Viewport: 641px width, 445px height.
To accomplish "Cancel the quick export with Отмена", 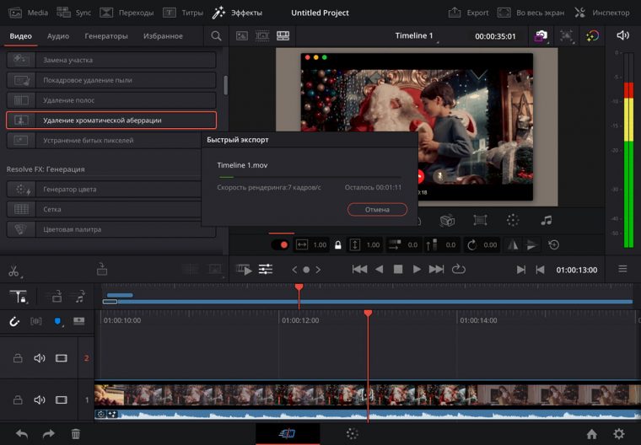I will pos(377,209).
